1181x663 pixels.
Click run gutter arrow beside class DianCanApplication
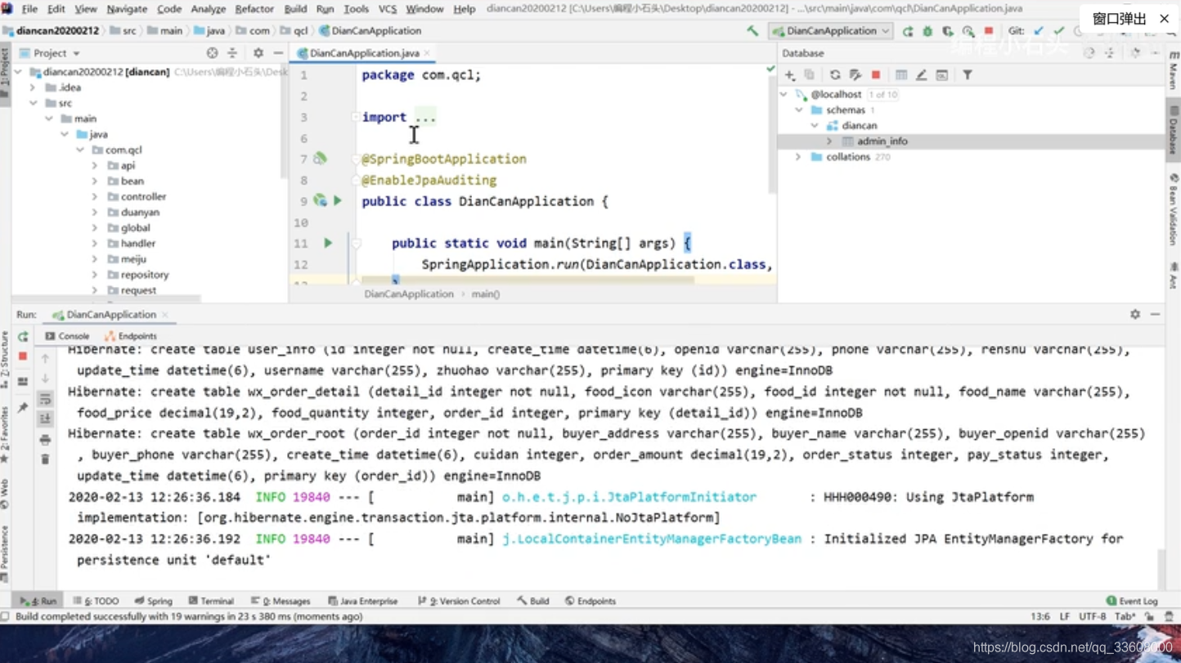(337, 201)
